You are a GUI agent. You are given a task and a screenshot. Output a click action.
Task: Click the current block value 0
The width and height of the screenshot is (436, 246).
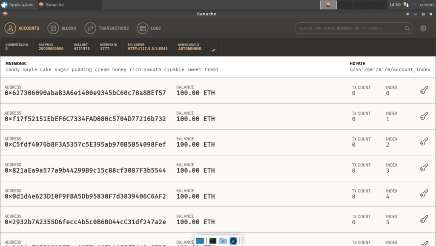pyautogui.click(x=6, y=49)
